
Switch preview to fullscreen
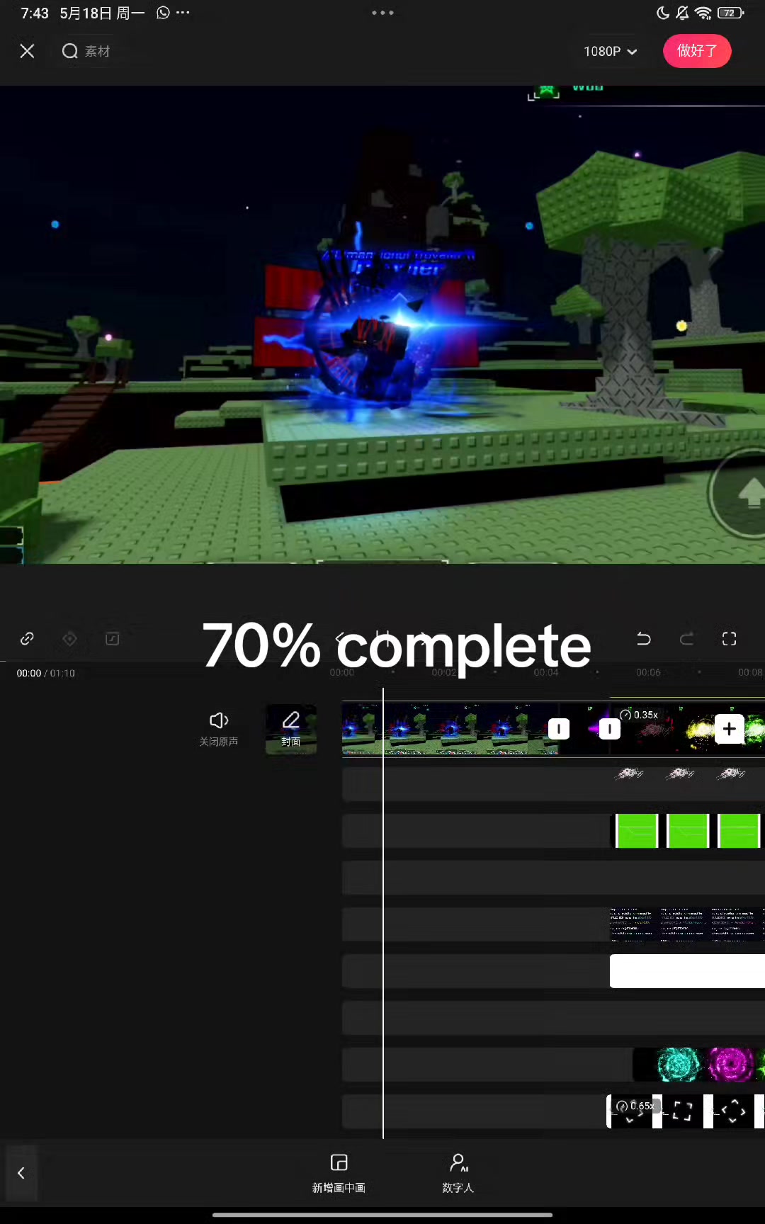click(x=729, y=639)
